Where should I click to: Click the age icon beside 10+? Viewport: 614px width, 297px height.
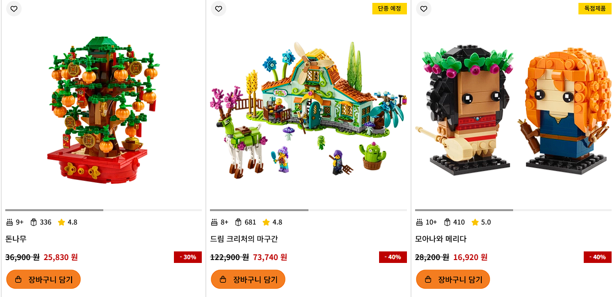click(419, 222)
